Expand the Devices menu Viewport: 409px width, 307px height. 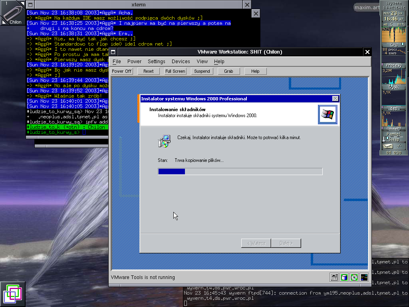coord(181,62)
